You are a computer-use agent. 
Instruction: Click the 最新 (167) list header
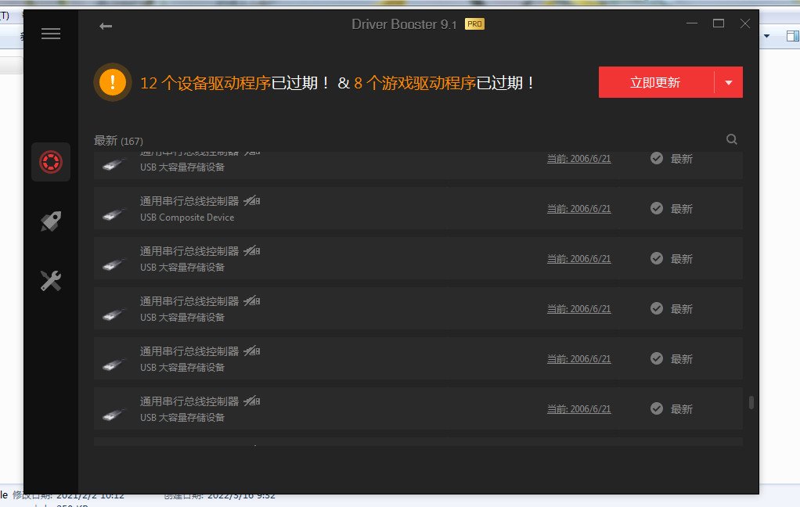click(x=117, y=140)
